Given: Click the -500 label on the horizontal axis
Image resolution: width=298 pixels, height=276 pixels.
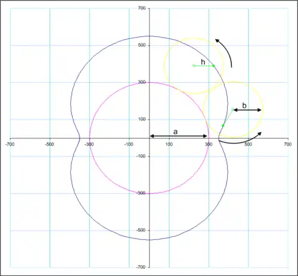Looking at the screenshot, I should coord(49,144).
